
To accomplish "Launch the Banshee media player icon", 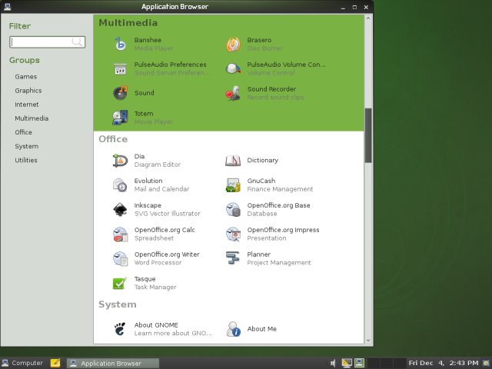I will click(x=120, y=45).
